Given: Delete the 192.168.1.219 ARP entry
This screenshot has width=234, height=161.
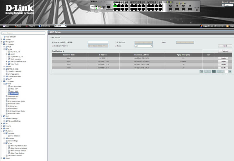Looking at the screenshot, I should pos(223,68).
